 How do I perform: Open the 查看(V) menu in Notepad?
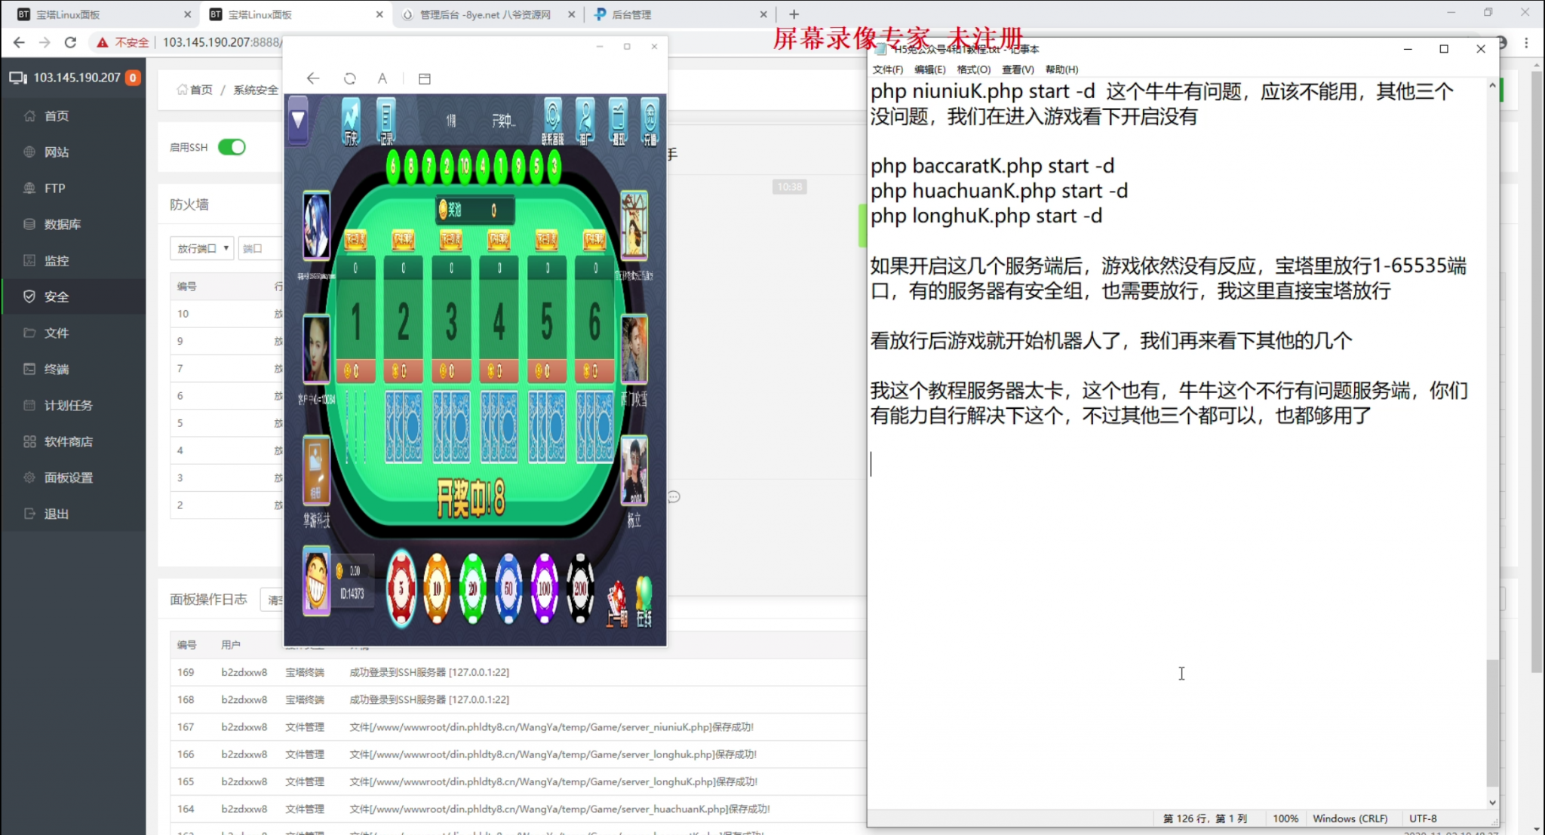1017,69
